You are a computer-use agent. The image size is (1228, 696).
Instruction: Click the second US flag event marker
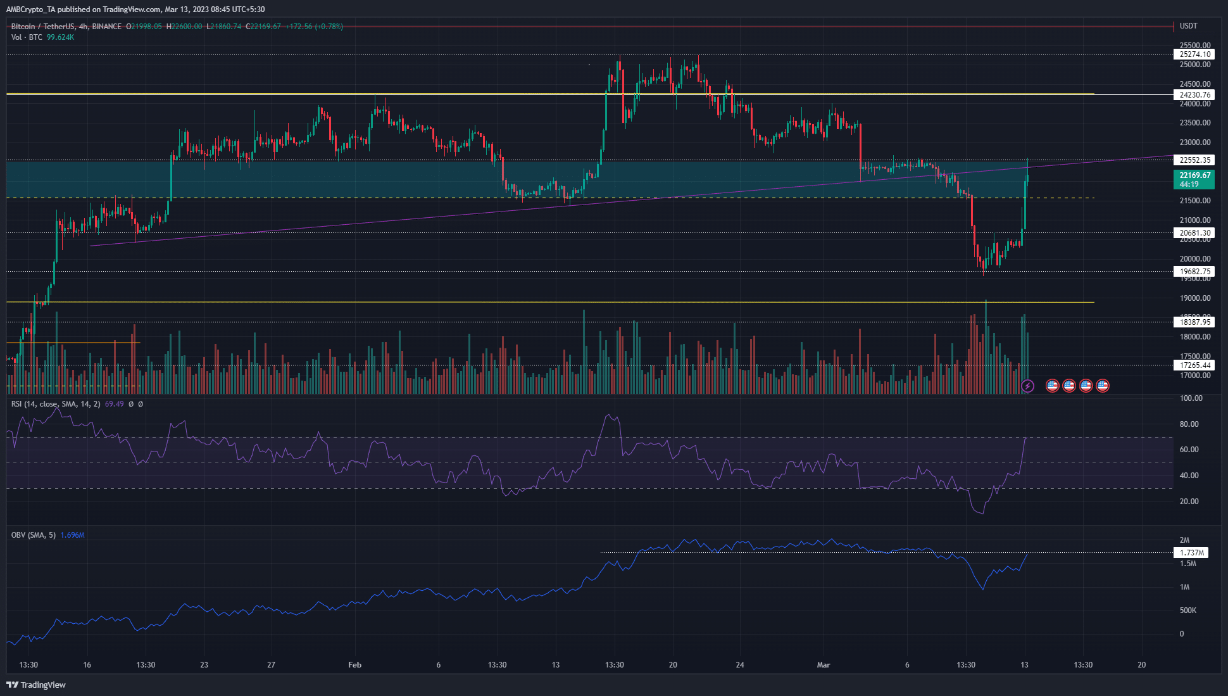click(1068, 386)
